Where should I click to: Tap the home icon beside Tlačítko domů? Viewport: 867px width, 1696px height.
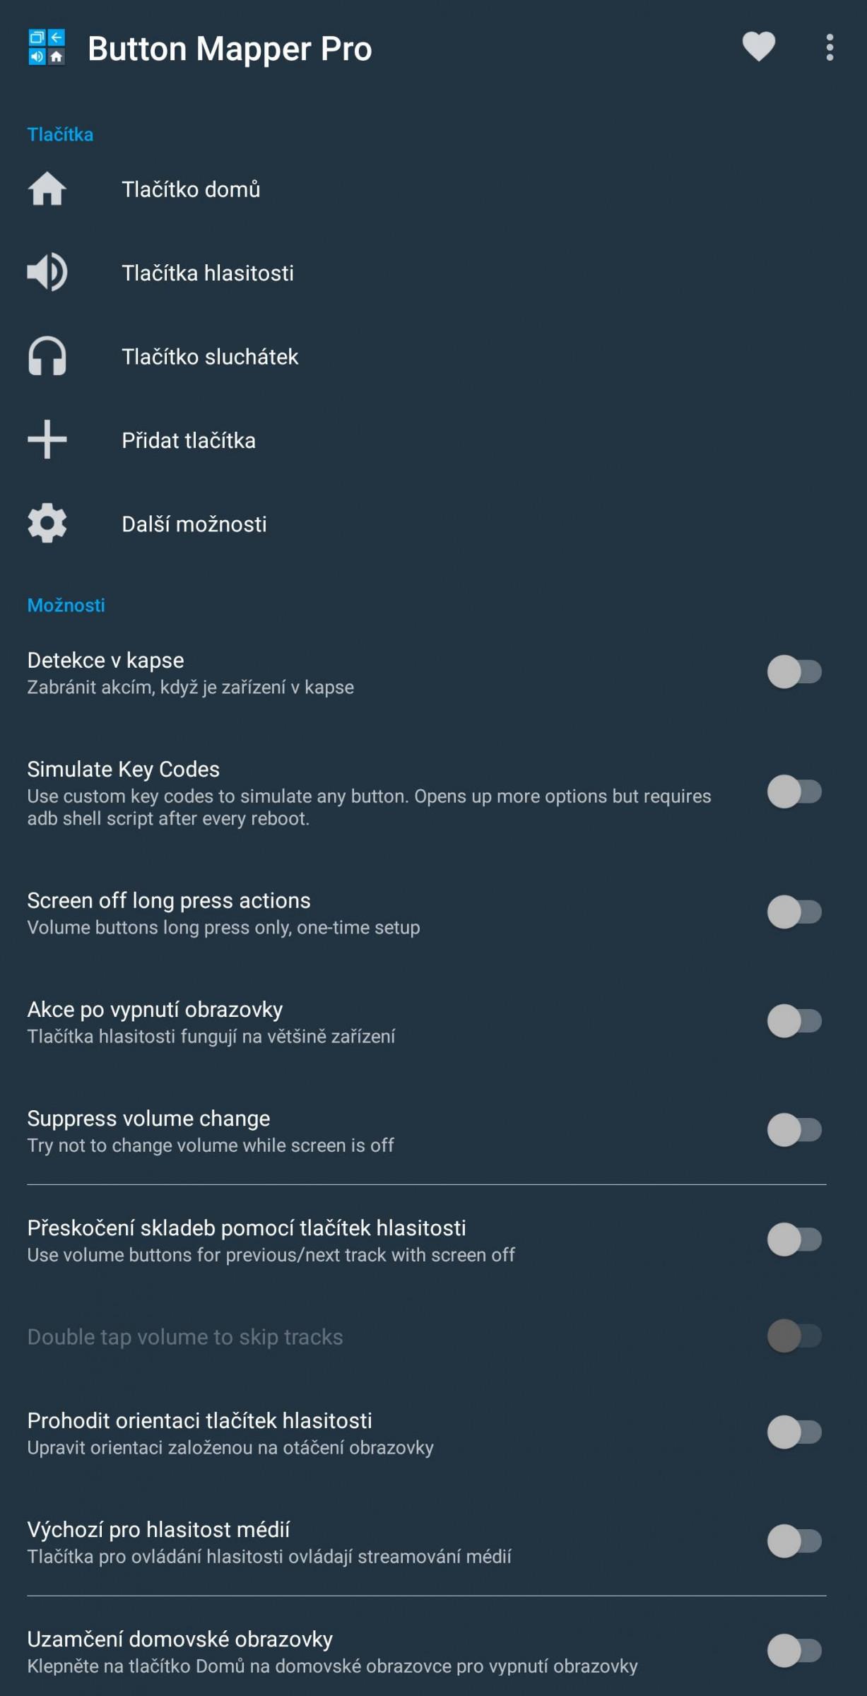[47, 189]
